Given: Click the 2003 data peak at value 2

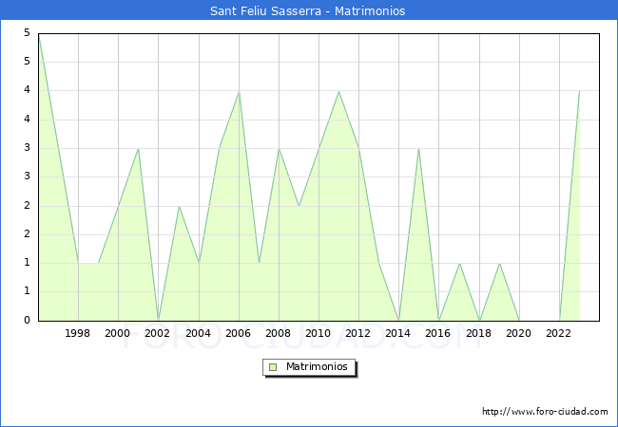Looking at the screenshot, I should (179, 207).
